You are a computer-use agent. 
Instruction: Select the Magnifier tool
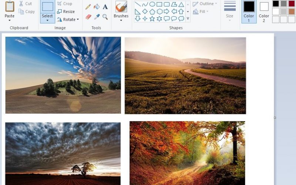[105, 17]
